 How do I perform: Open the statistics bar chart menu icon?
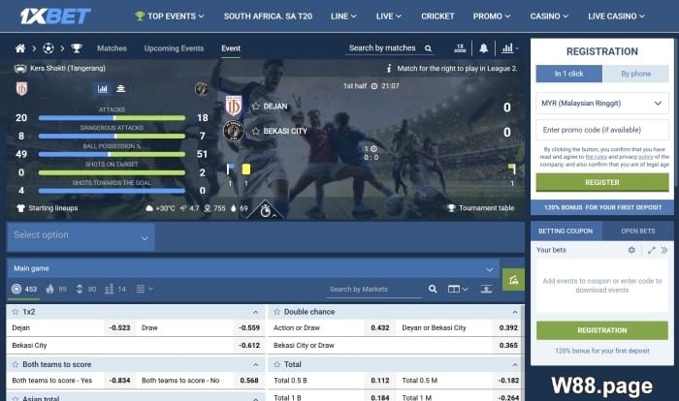tap(509, 48)
